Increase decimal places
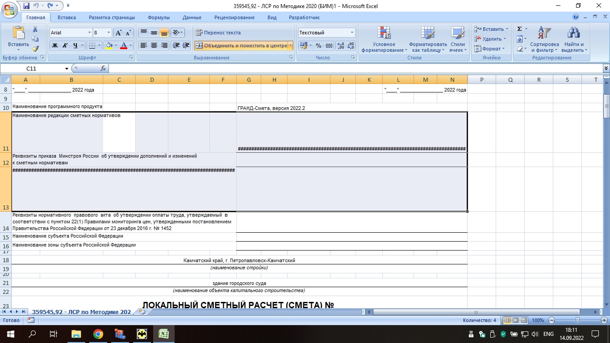This screenshot has width=610, height=343. [340, 46]
